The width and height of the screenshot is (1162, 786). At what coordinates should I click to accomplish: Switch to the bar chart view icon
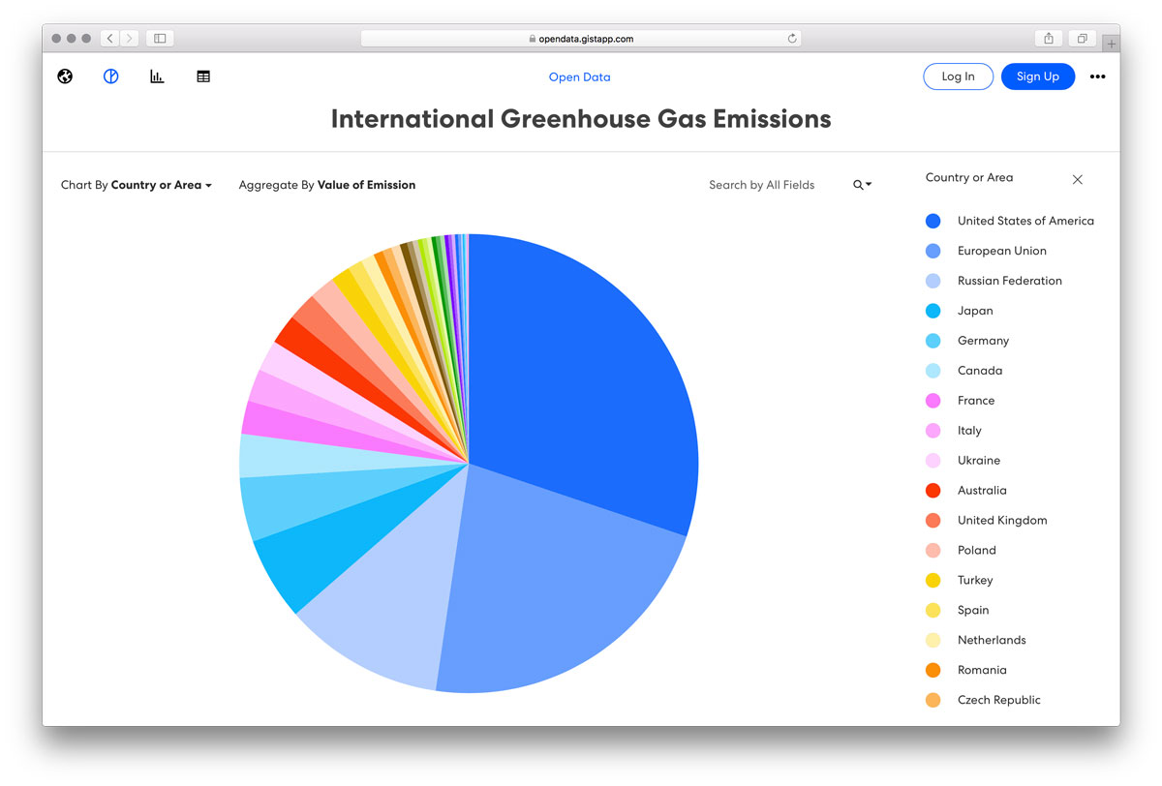[x=157, y=76]
